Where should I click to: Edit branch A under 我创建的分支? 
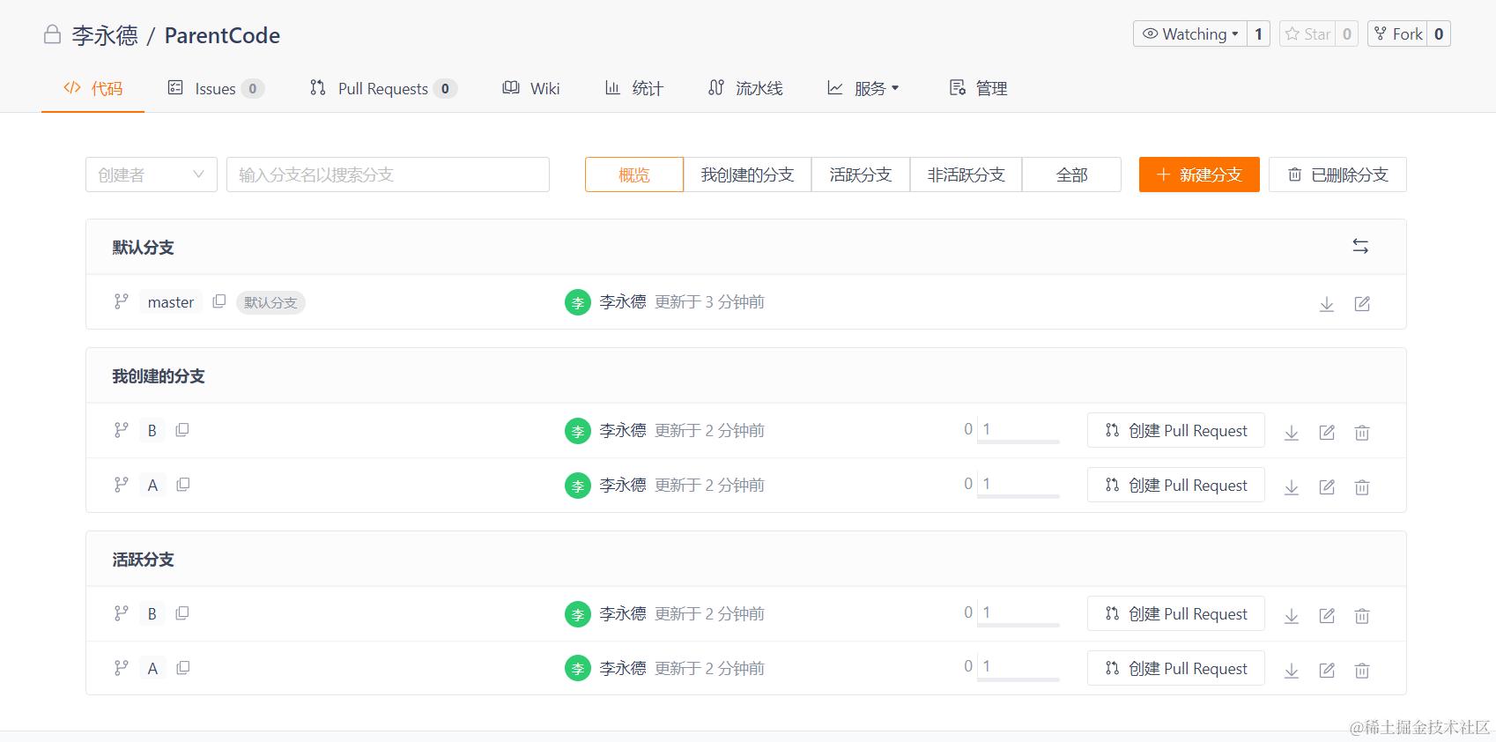coord(1327,487)
